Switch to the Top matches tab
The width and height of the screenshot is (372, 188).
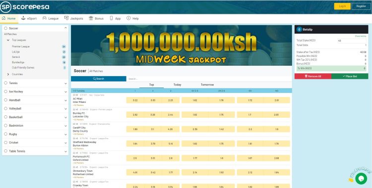[x=151, y=85]
